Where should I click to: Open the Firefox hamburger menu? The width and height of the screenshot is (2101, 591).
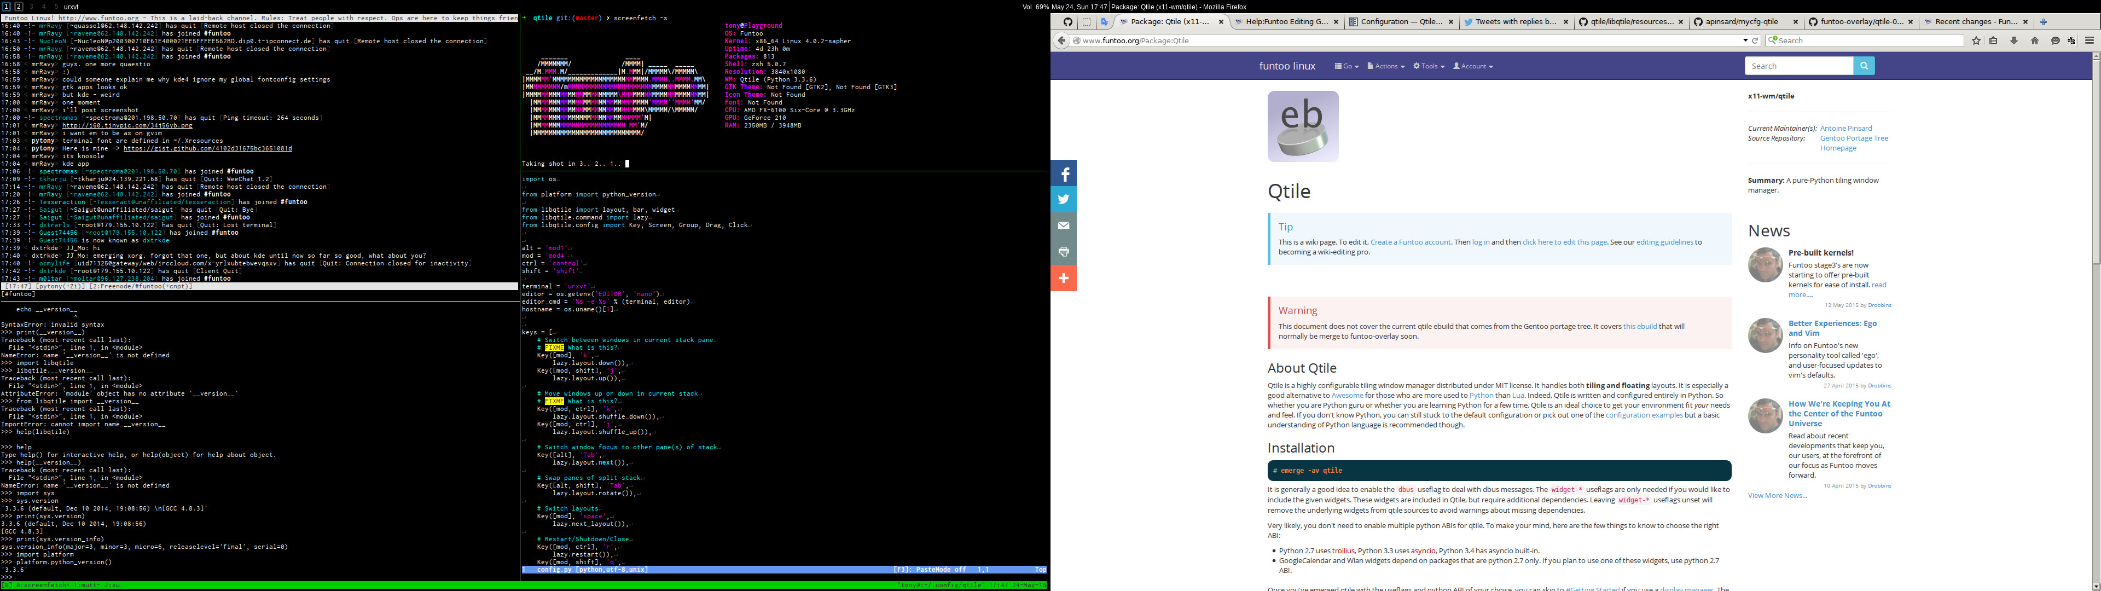coord(2090,41)
